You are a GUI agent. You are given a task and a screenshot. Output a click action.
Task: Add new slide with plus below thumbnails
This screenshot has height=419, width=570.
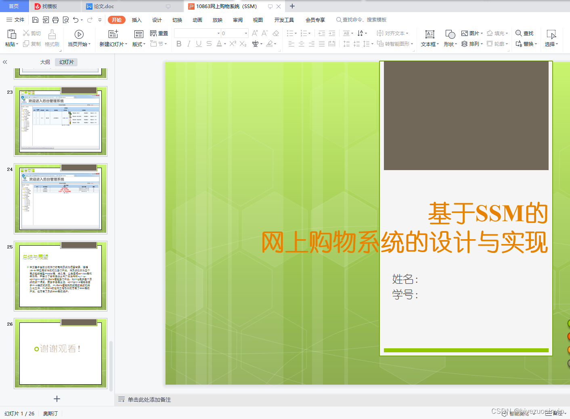(x=57, y=399)
